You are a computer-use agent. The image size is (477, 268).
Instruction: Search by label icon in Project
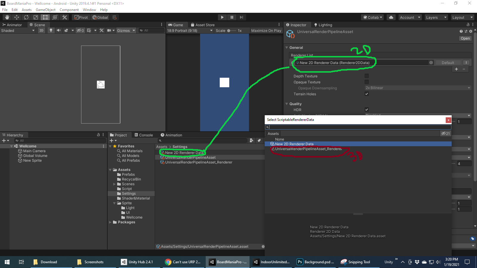pos(259,141)
